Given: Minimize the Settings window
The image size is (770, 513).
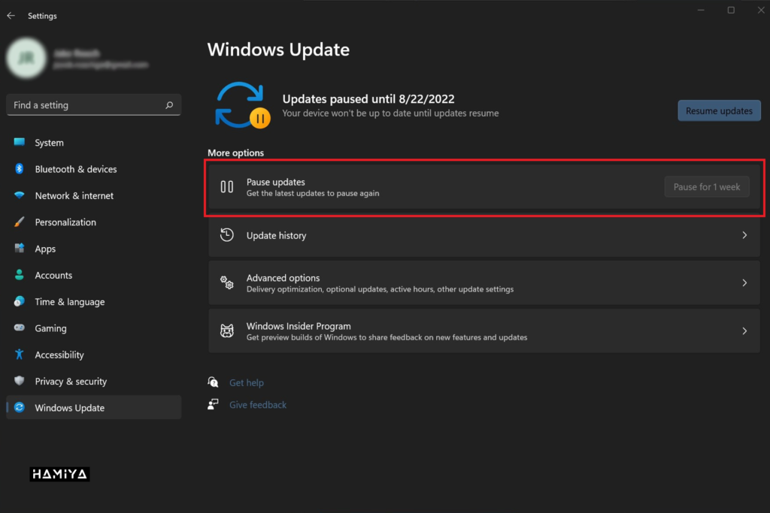Looking at the screenshot, I should click(x=701, y=10).
